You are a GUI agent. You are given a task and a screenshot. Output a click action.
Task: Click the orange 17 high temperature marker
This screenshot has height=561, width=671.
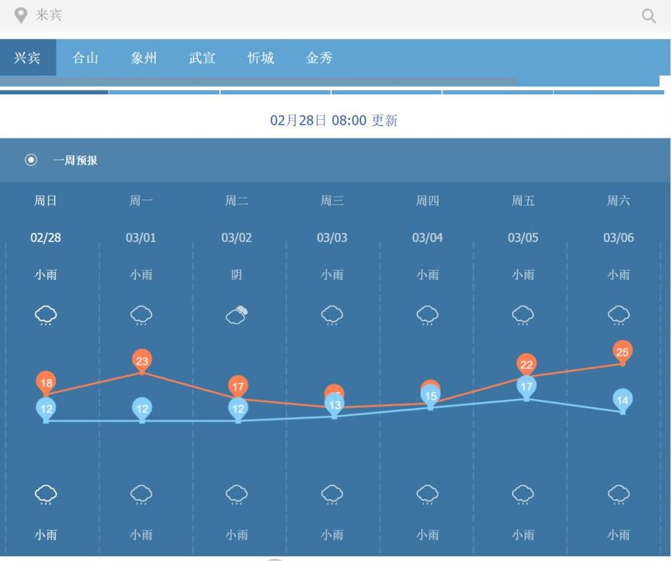(238, 386)
